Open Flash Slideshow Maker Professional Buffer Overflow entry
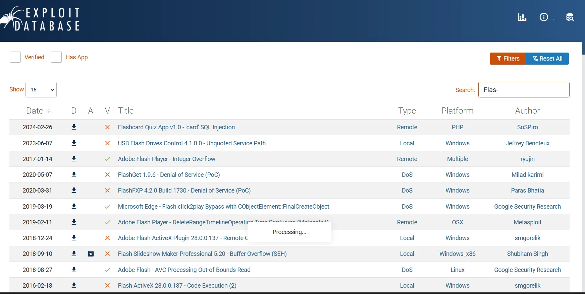Screen dimensions: 585x294 tap(202, 254)
